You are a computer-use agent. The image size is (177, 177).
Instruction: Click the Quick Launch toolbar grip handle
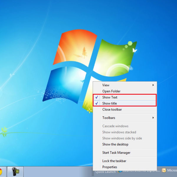point(93,172)
